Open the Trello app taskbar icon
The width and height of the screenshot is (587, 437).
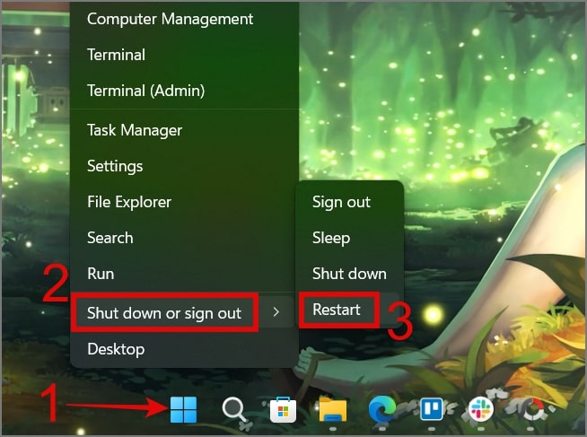(x=431, y=409)
